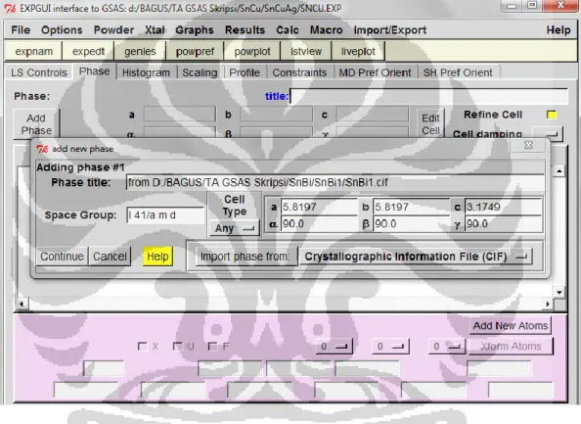Launch lstview from the toolbar
Screen dimensions: 581x424
306,51
